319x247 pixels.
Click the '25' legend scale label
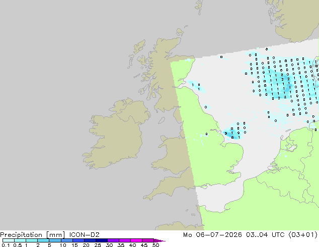98,245
